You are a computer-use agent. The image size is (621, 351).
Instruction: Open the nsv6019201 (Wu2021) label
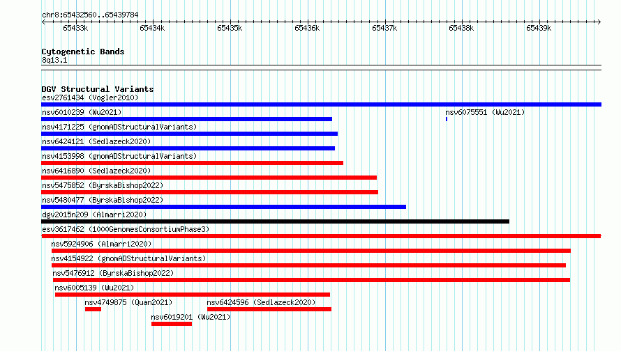tap(190, 317)
